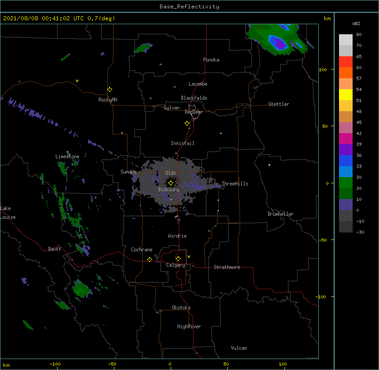This screenshot has height=370, width=379.
Task: Click the Vulcan label
Action: coord(239,348)
